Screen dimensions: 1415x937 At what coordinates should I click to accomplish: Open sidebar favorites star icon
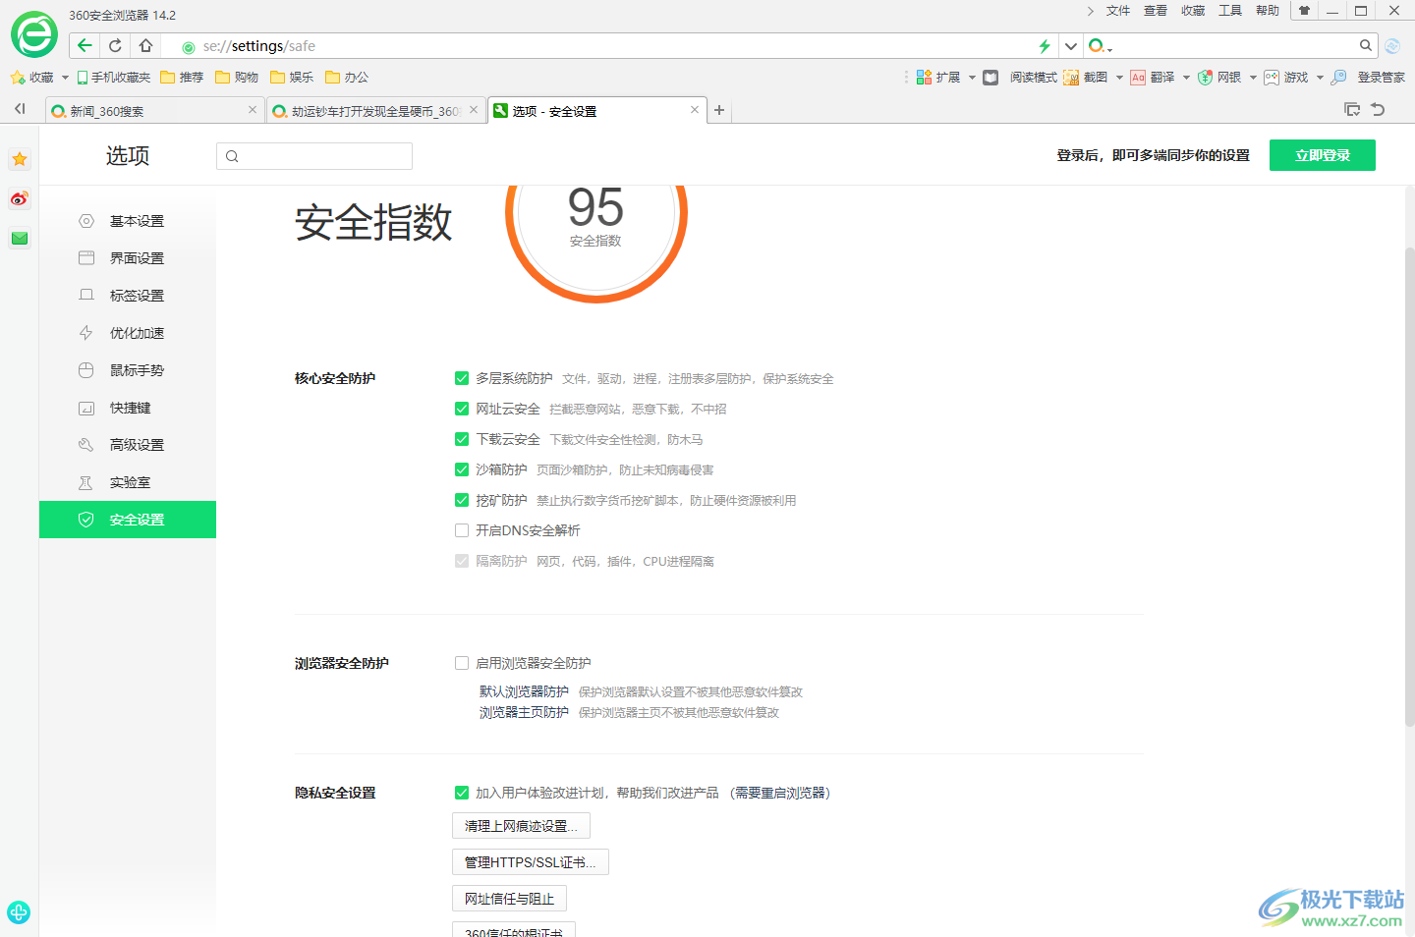coord(20,159)
